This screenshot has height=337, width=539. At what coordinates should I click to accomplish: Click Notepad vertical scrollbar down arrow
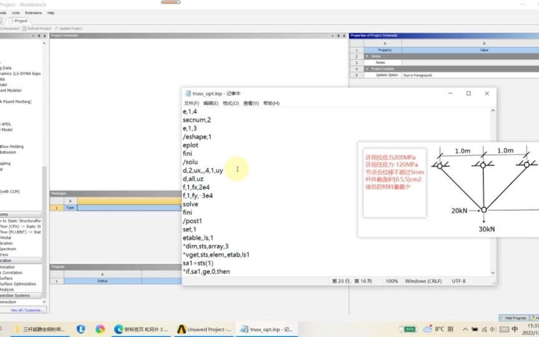(493, 273)
